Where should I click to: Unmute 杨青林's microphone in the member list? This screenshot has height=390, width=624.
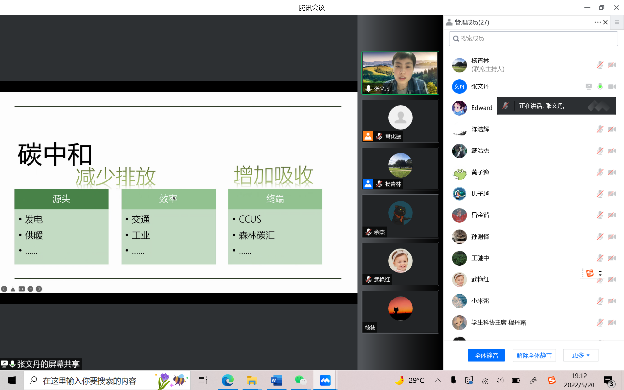click(600, 65)
